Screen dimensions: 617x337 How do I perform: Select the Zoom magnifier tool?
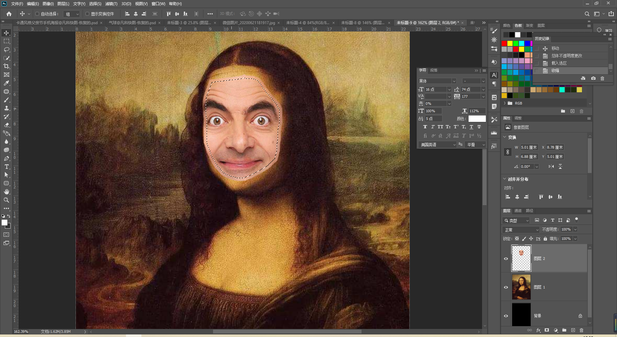coord(6,200)
